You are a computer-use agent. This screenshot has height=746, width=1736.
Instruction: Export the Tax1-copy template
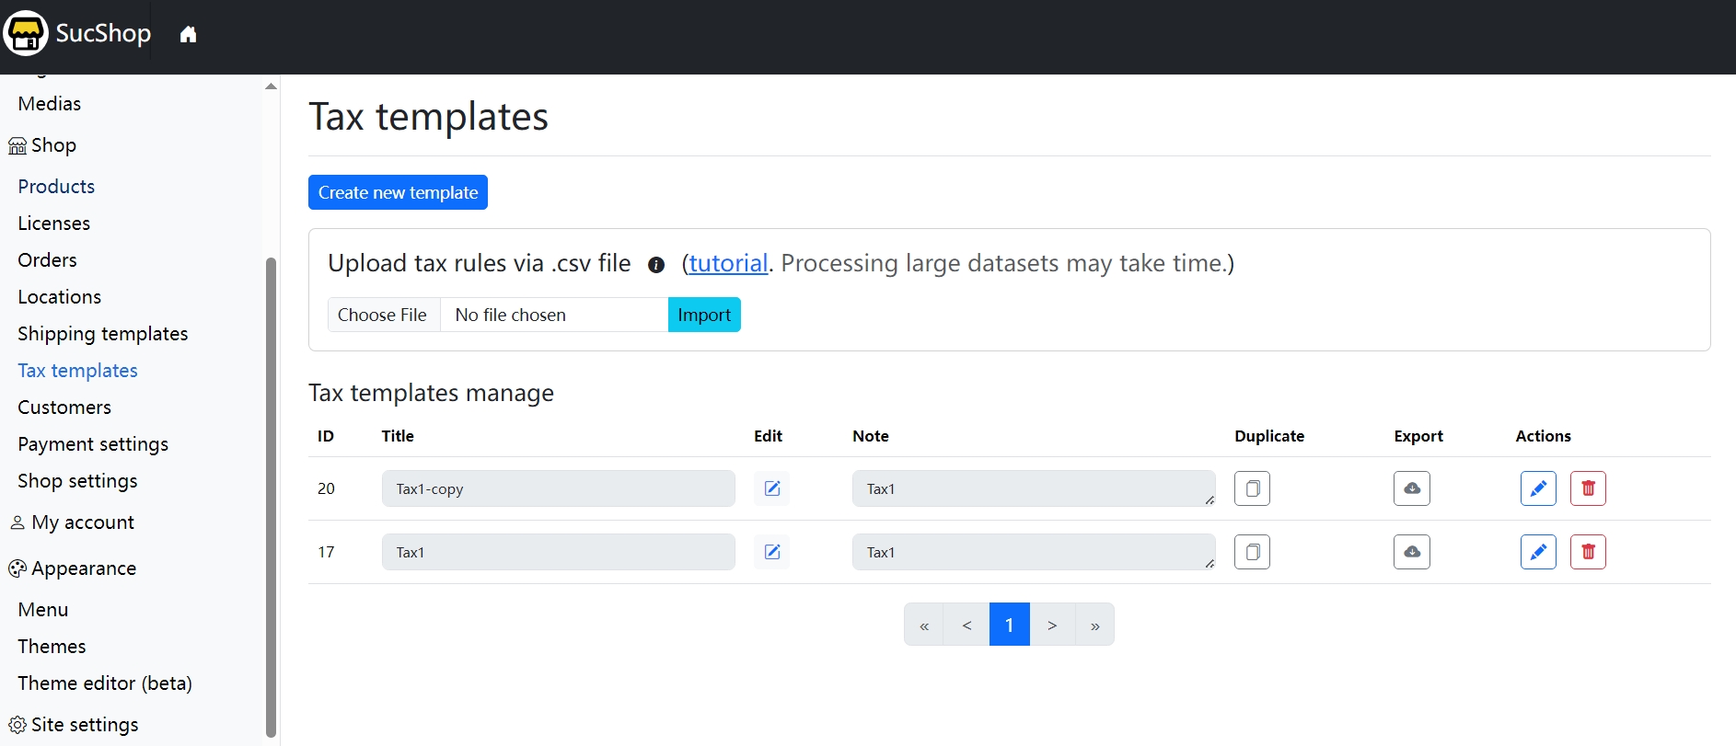pos(1411,488)
